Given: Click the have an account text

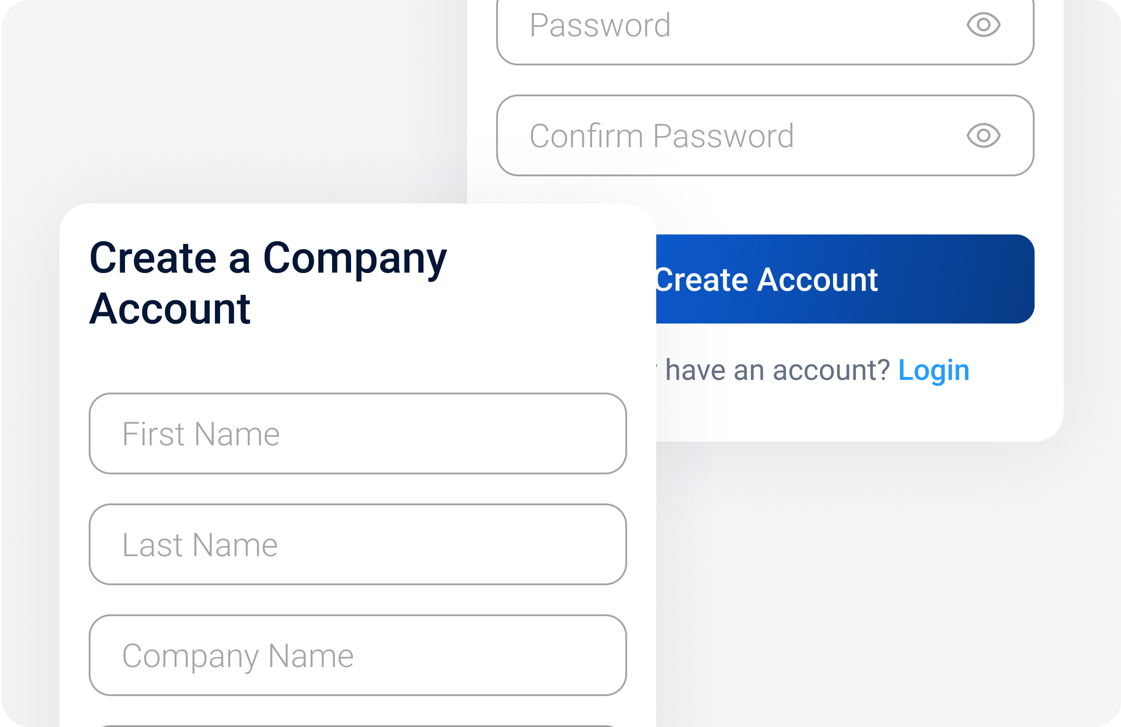Looking at the screenshot, I should click(x=776, y=369).
